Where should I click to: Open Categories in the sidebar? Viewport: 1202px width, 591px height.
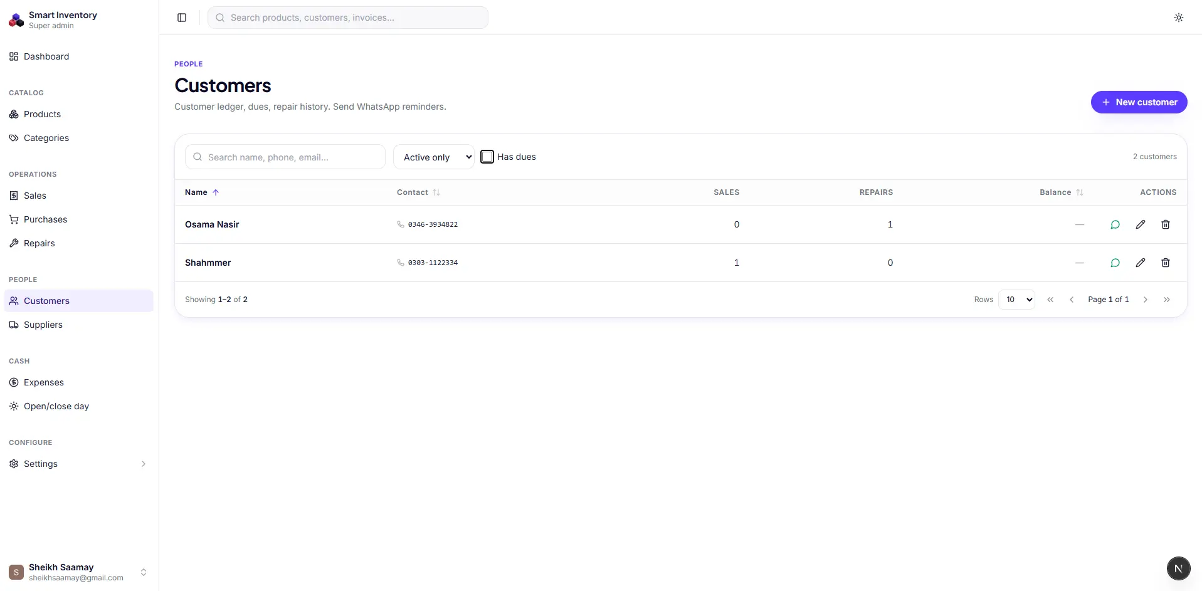click(79, 138)
